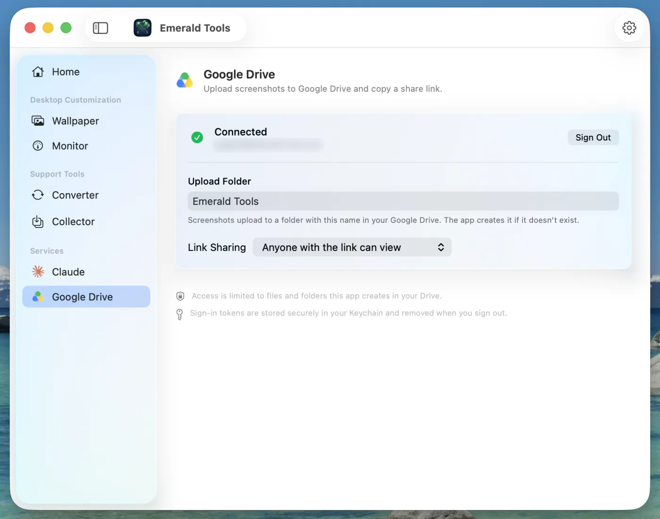Open the Converter tool
The image size is (660, 519).
click(x=86, y=195)
